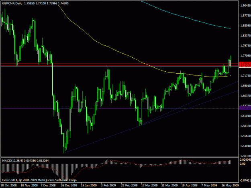Image resolution: width=251 pixels, height=188 pixels.
Task: Select the 22 Feb 2009 date label
Action: click(x=129, y=185)
